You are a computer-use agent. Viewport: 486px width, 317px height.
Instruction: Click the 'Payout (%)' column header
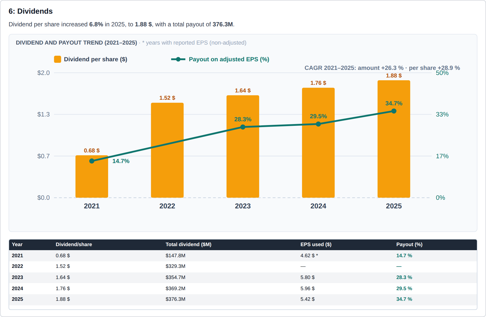point(409,245)
